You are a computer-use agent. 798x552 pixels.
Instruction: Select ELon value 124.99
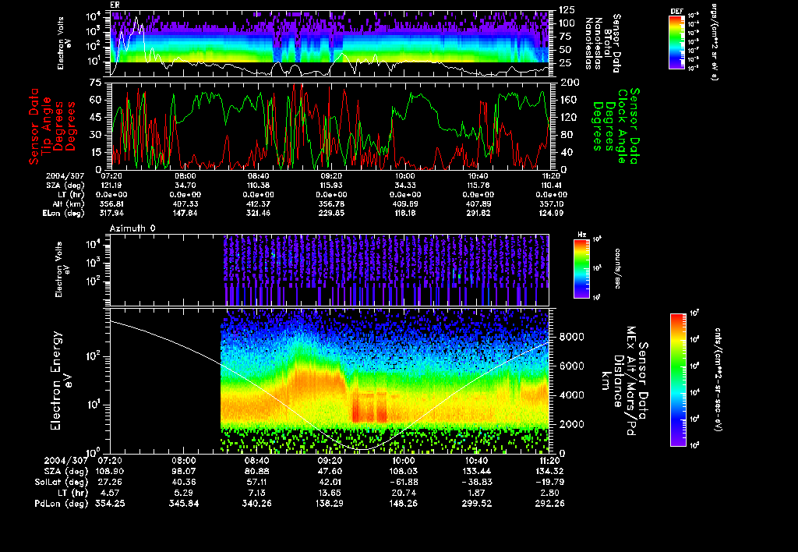551,213
